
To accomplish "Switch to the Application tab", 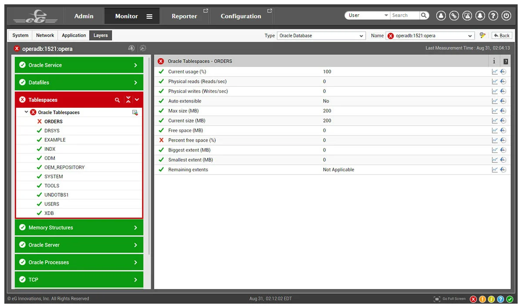I will 74,36.
